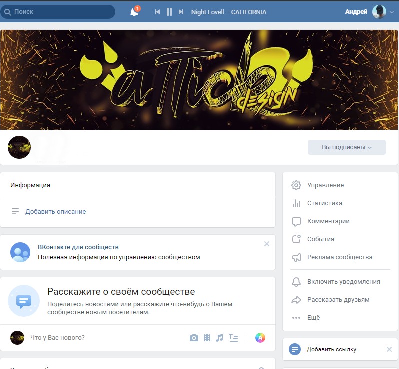Click the blue community people icon

pyautogui.click(x=20, y=252)
